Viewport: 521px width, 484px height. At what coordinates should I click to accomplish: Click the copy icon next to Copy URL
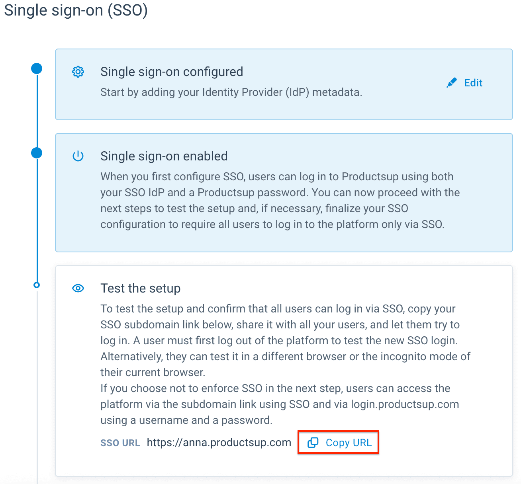[313, 443]
